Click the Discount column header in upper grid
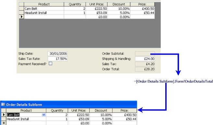 coord(119,4)
